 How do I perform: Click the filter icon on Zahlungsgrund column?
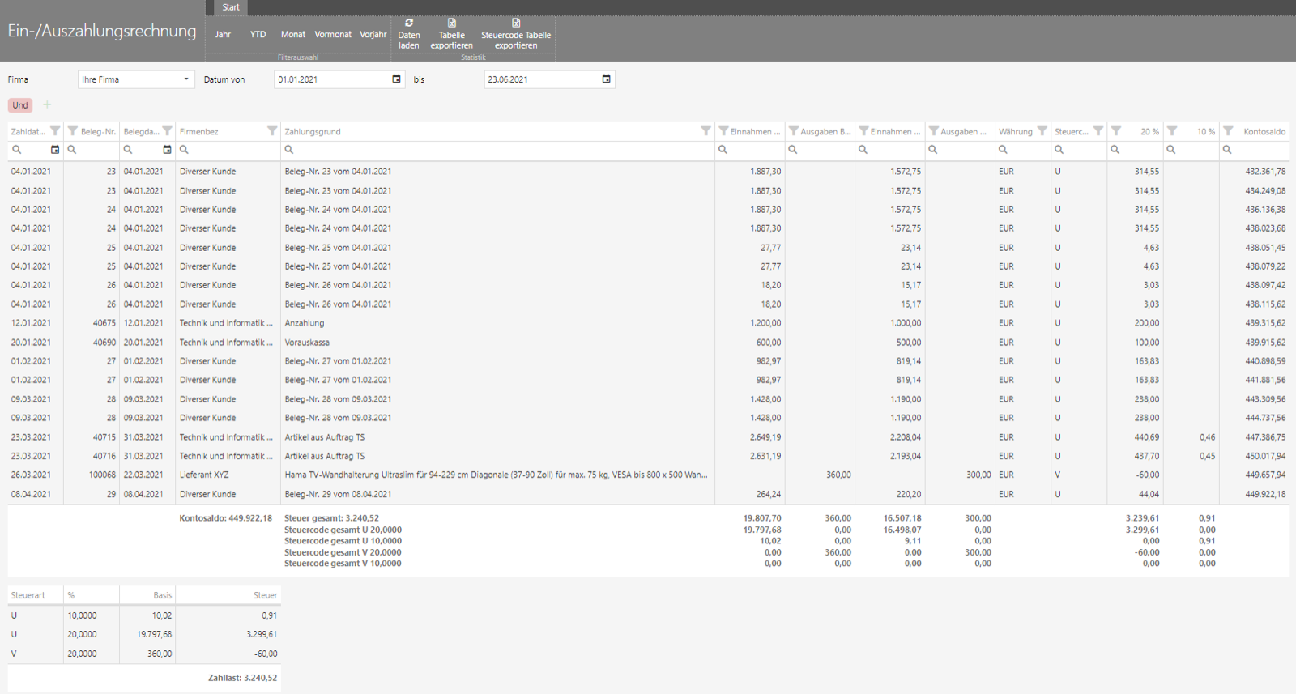(x=706, y=130)
